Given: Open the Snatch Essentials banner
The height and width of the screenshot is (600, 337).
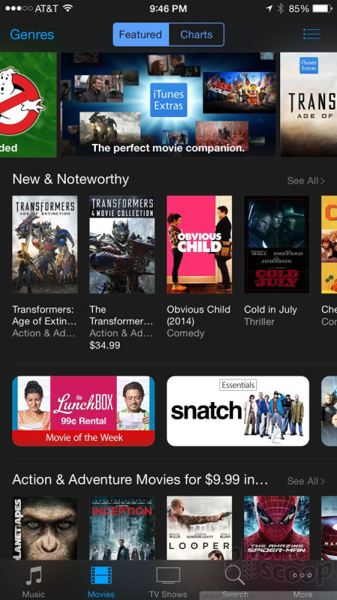Looking at the screenshot, I should [237, 411].
